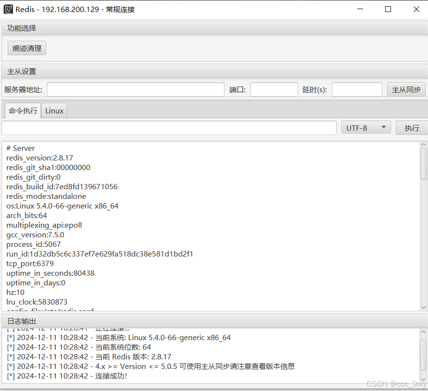Click the os:Linux 5.4.0-66-generic line
This screenshot has width=428, height=391.
point(63,206)
